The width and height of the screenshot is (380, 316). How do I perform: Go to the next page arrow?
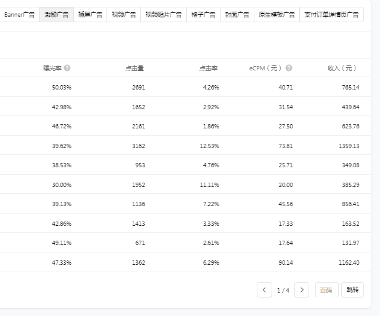pos(302,289)
